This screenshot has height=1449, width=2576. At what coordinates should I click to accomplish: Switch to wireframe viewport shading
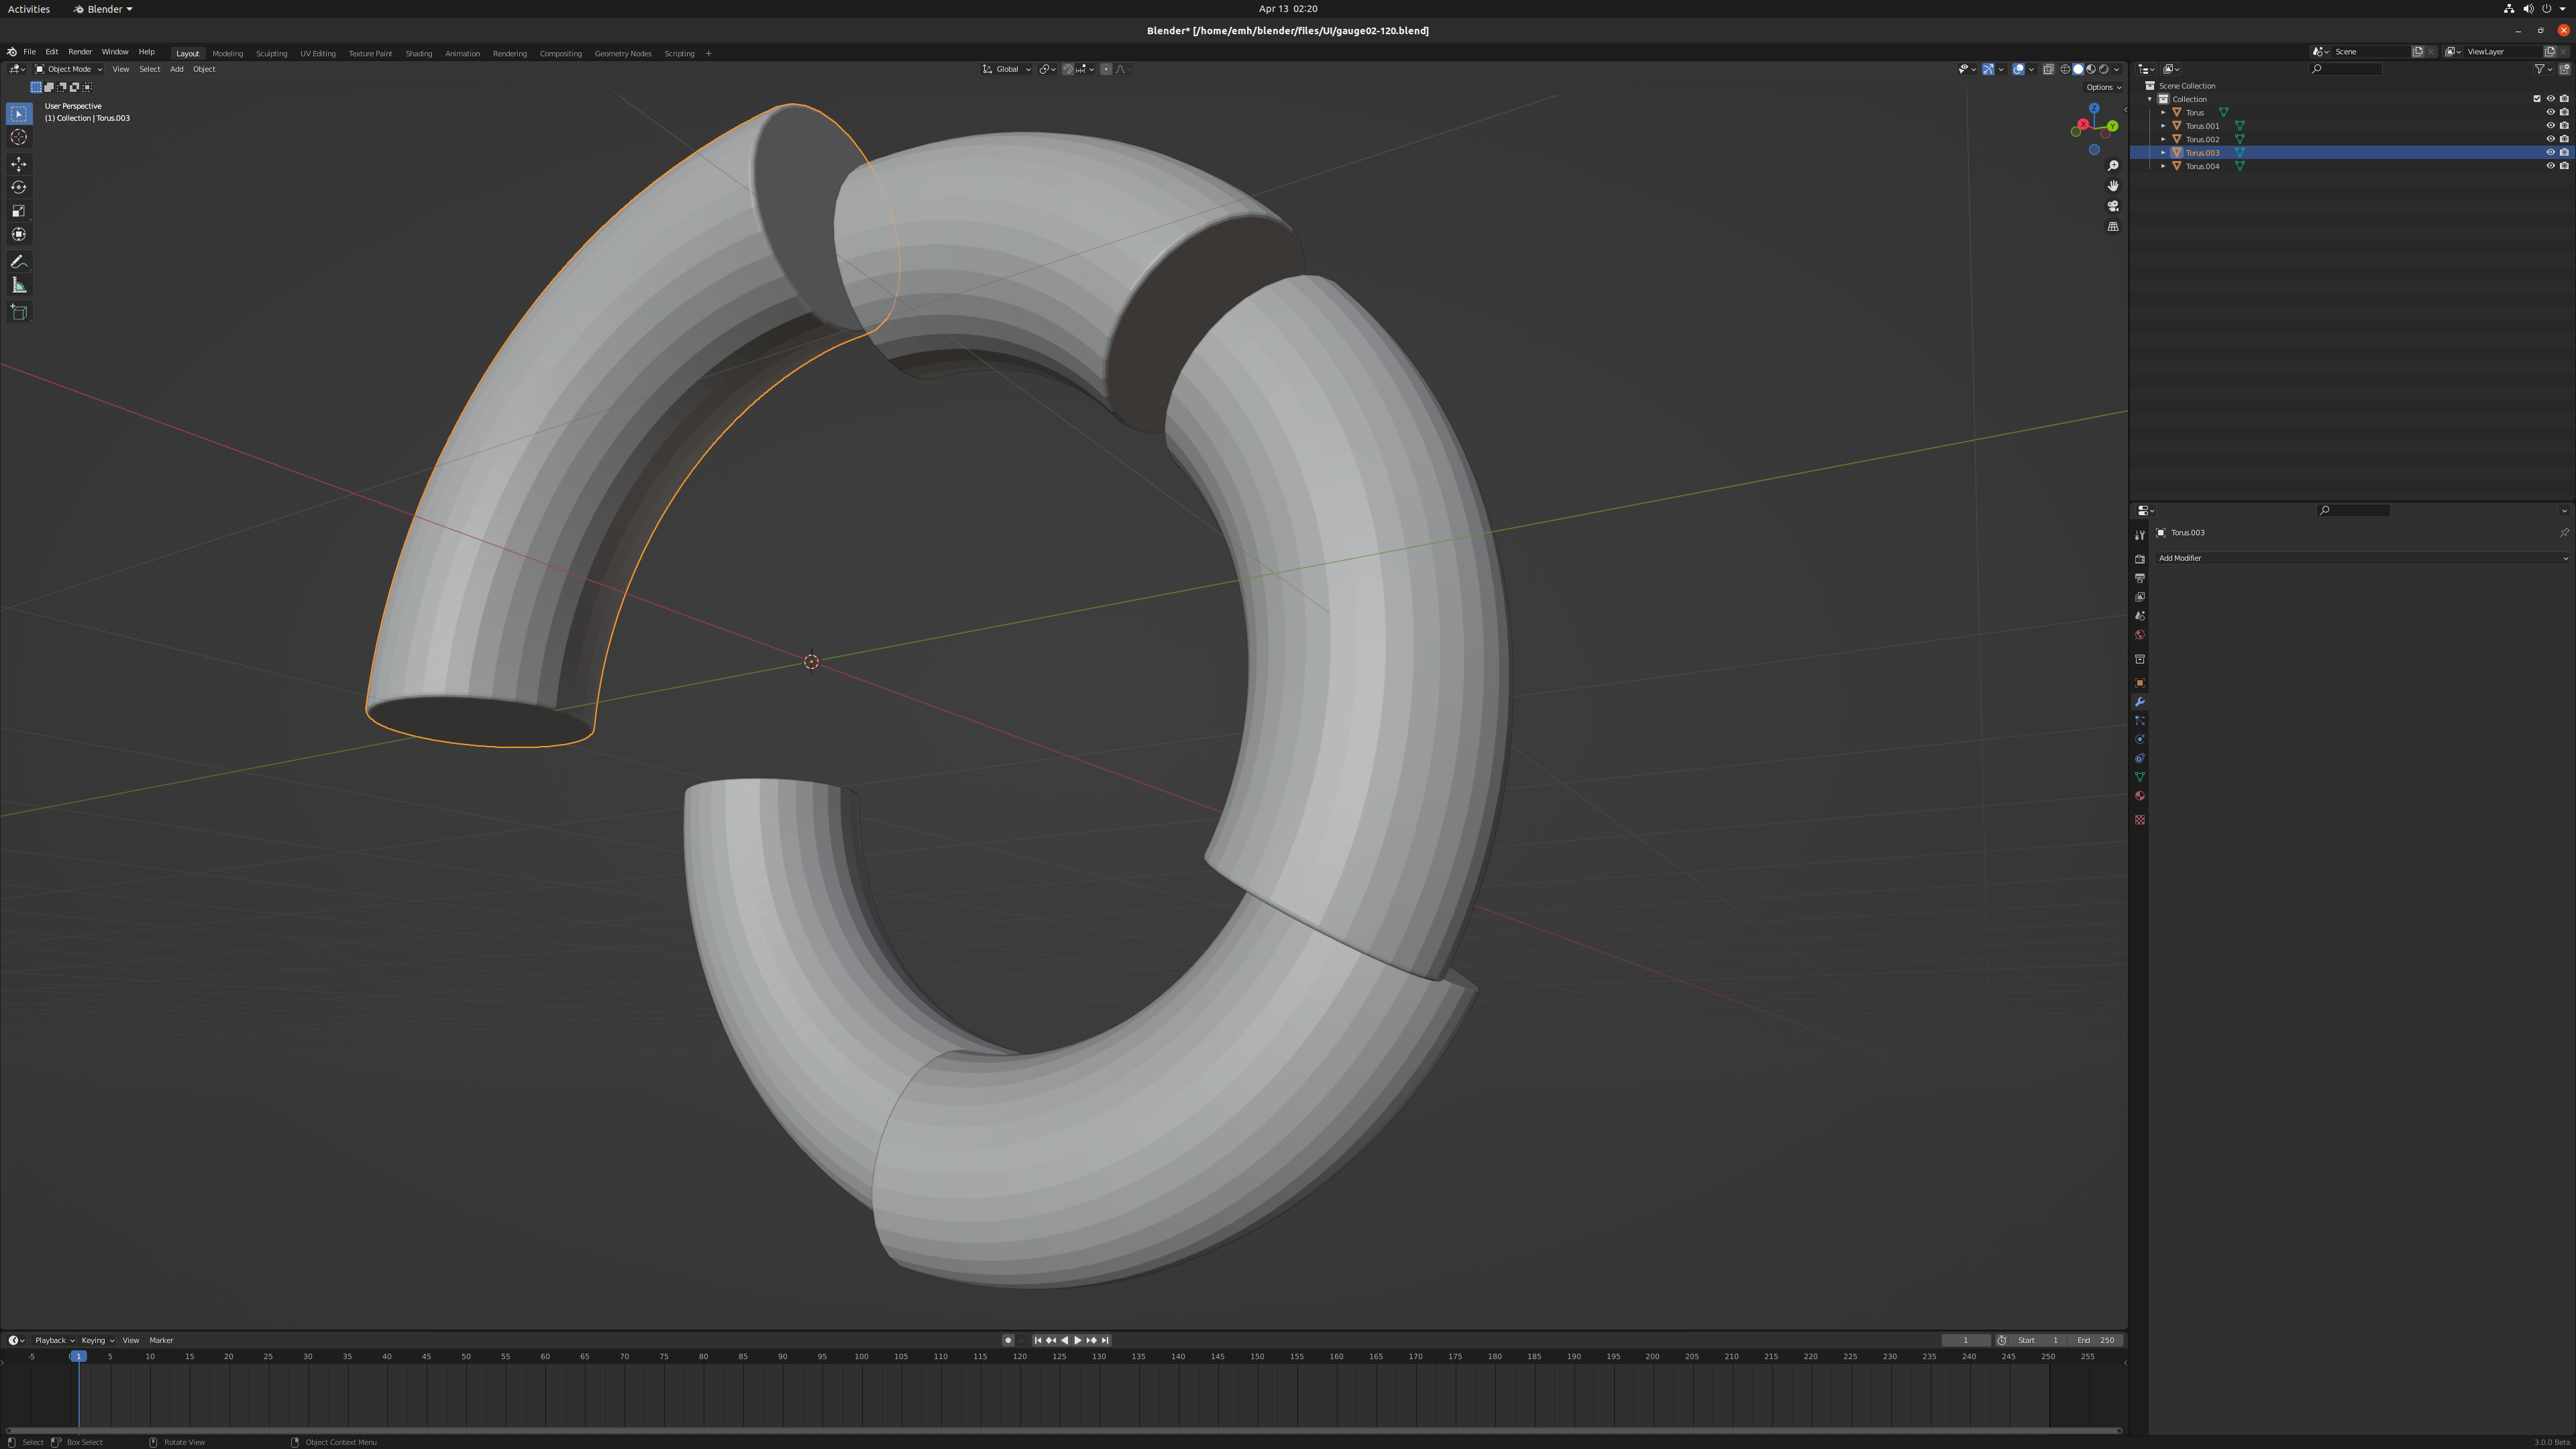tap(2065, 69)
